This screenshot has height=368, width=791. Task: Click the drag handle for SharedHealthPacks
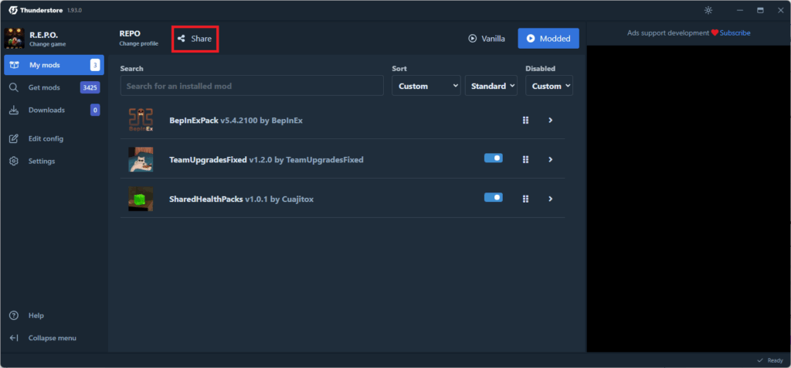coord(525,199)
